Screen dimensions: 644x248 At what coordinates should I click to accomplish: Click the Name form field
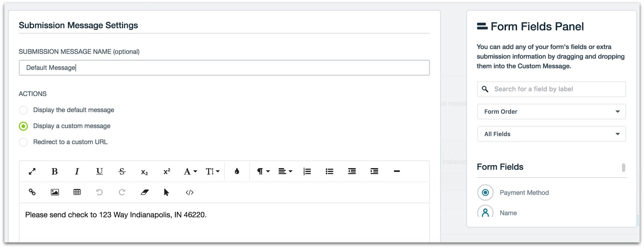[x=508, y=213]
